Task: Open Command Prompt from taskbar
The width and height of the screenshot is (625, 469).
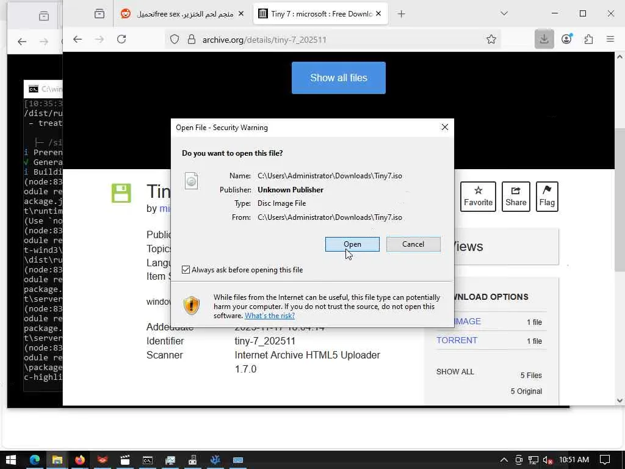Action: (148, 460)
